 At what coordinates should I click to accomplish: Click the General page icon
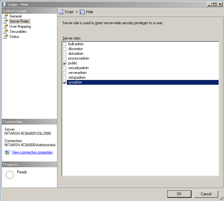(5, 16)
